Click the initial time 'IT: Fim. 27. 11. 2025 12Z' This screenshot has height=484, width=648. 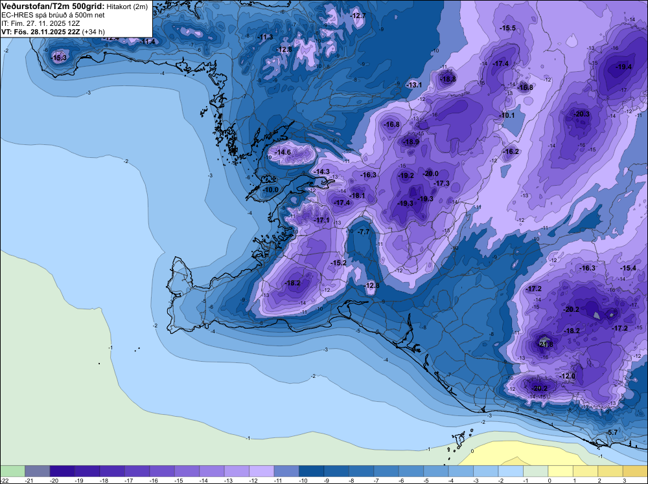click(x=40, y=23)
